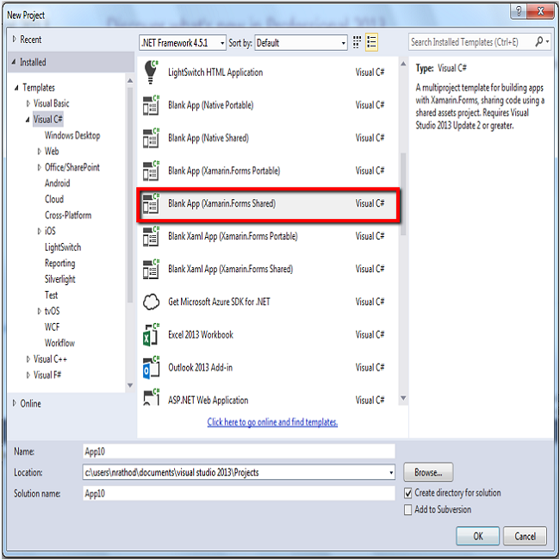Viewport: 560px width, 560px height.
Task: Expand the tvOS tree node
Action: tap(40, 311)
